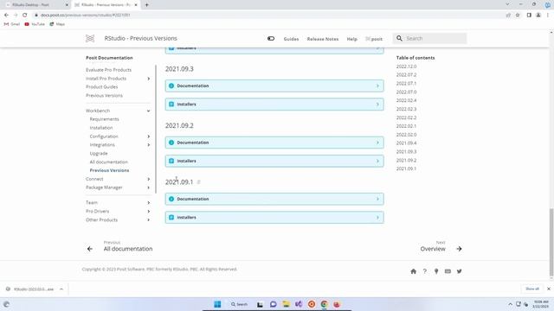Expand Install Pro Products section

[x=148, y=79]
